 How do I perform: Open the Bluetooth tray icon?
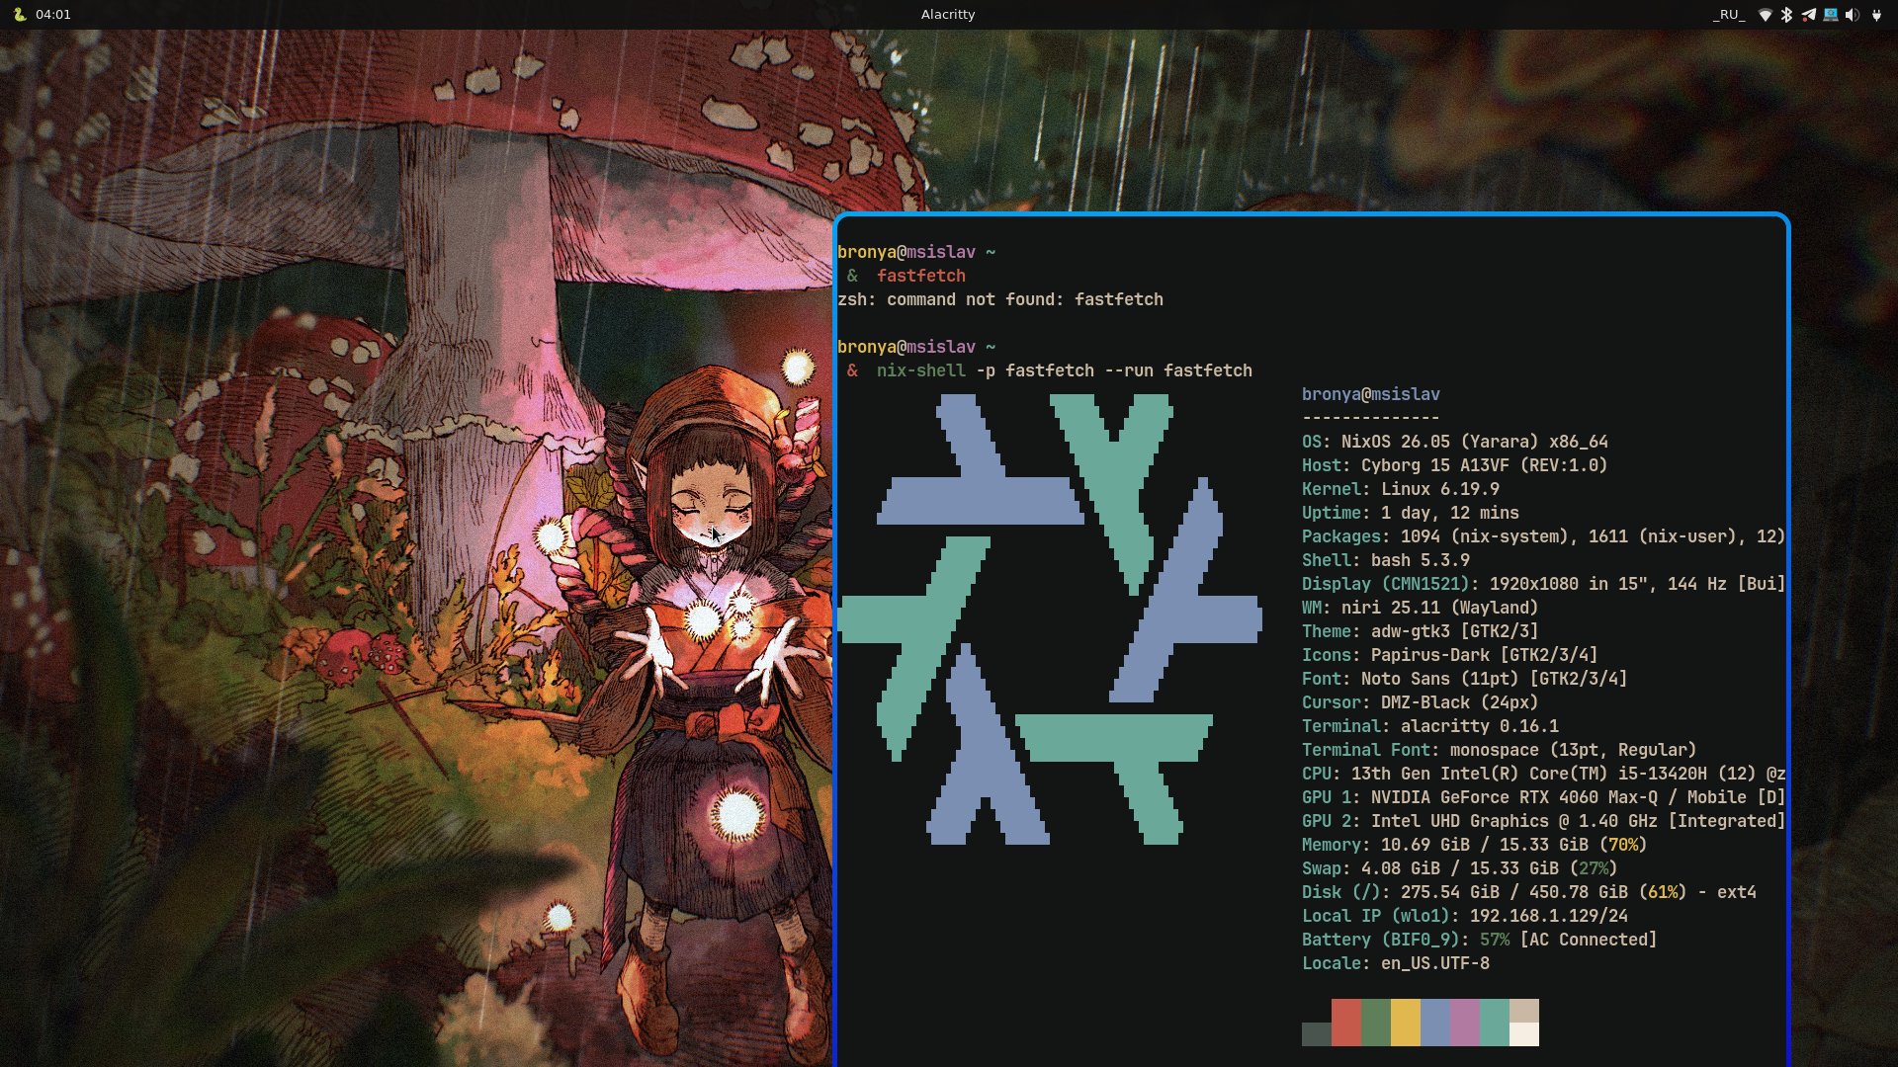point(1786,15)
